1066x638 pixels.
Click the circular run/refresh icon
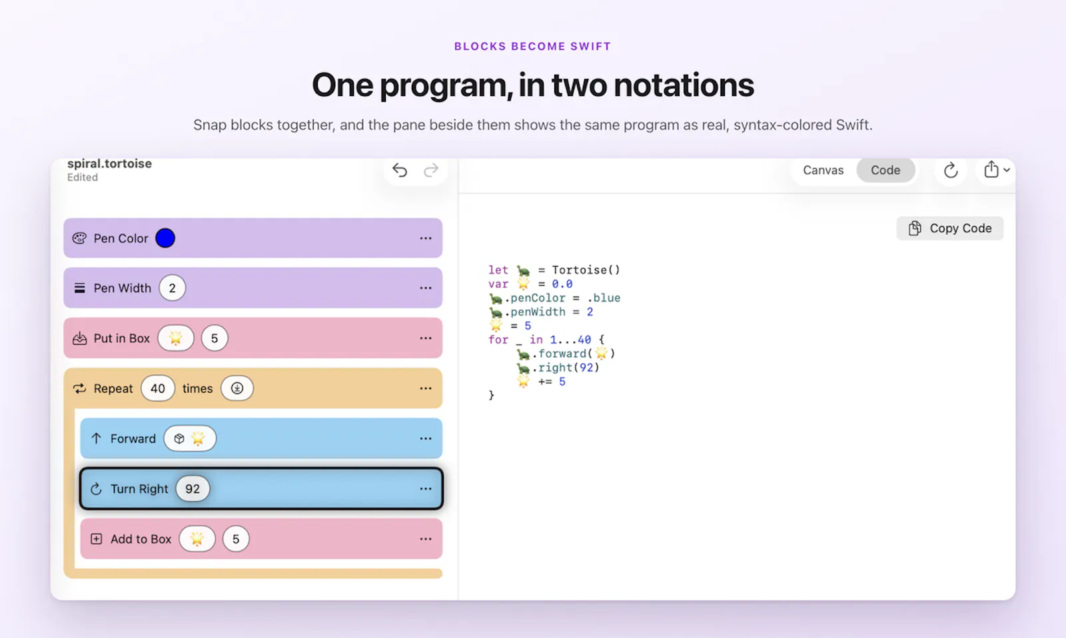(951, 171)
